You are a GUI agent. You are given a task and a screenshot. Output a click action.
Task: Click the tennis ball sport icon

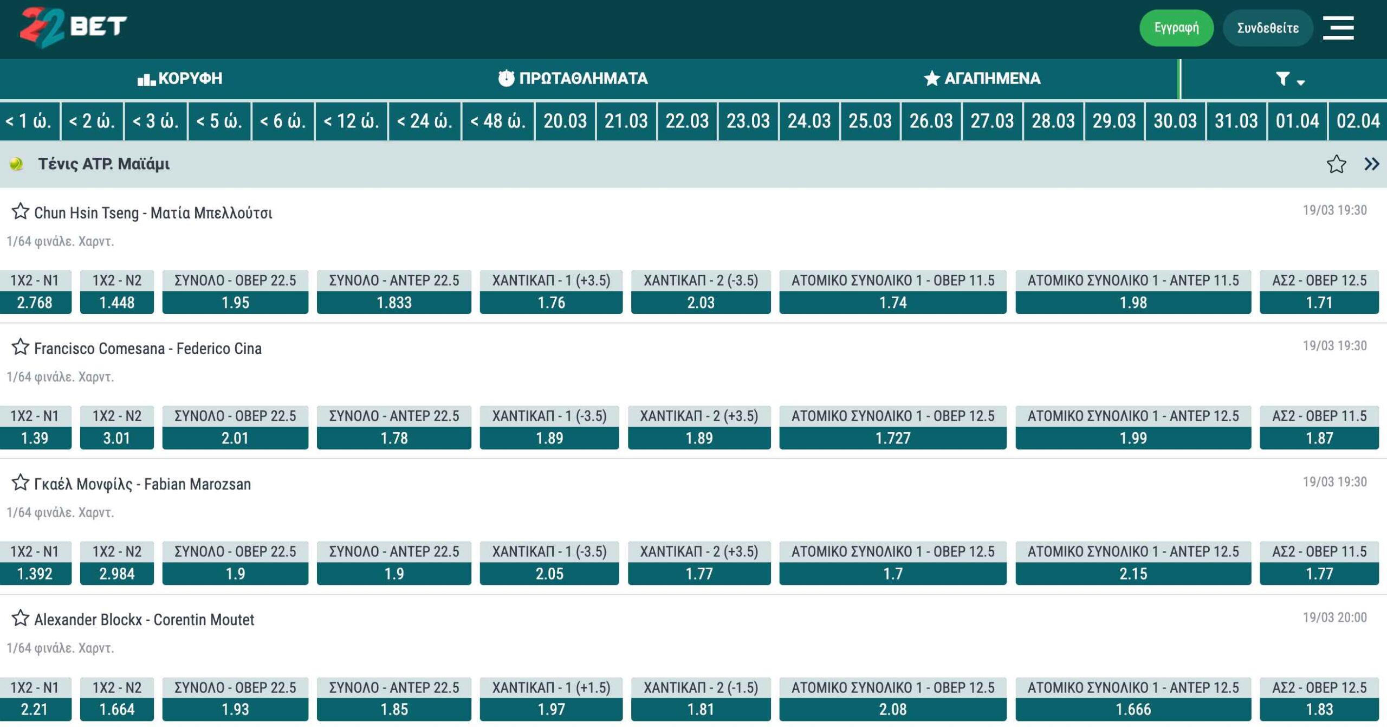point(16,164)
